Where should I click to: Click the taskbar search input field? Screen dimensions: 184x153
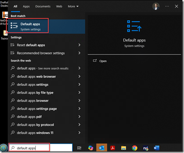click(41, 148)
